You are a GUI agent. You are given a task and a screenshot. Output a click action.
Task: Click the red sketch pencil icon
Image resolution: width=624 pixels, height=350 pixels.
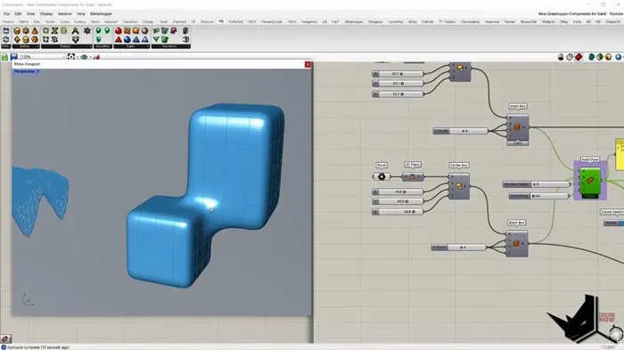(x=96, y=57)
